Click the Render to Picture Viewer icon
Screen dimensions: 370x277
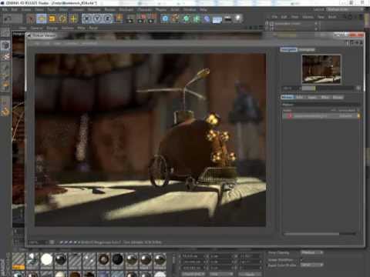141,18
